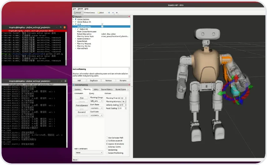The width and height of the screenshot is (267, 165).
Task: Click the Accel. Scaling value field
Action: pyautogui.click(x=121, y=108)
